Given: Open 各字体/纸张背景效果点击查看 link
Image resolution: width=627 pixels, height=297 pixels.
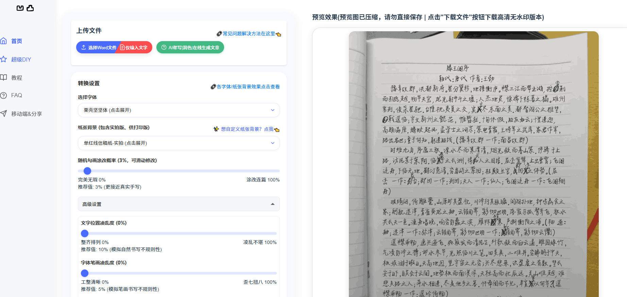Looking at the screenshot, I should click(248, 87).
